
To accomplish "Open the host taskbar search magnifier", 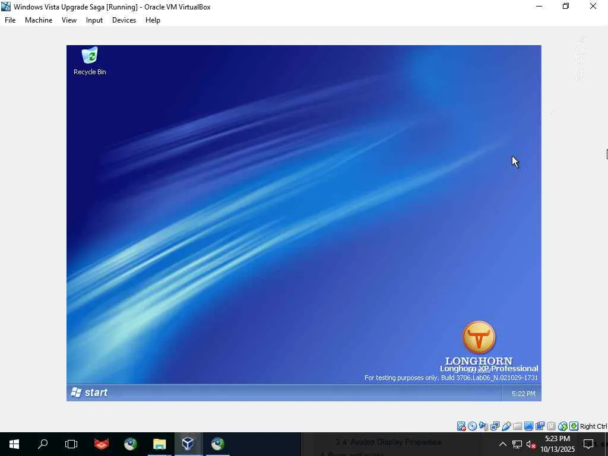I will pyautogui.click(x=43, y=444).
